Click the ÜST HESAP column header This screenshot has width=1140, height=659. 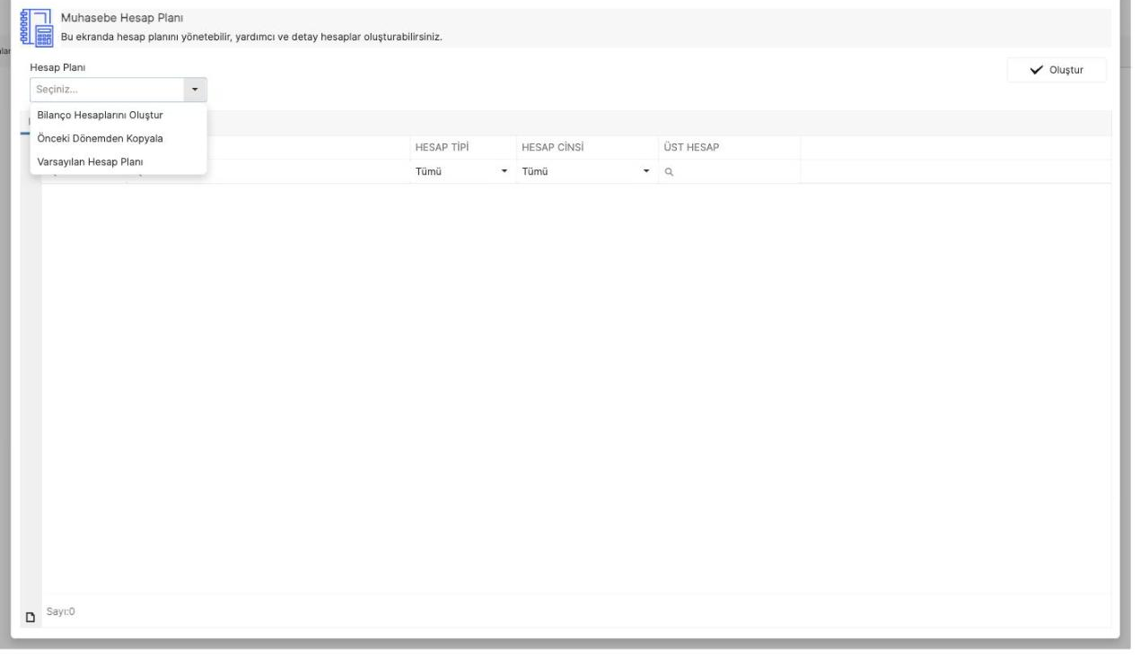tap(729, 147)
